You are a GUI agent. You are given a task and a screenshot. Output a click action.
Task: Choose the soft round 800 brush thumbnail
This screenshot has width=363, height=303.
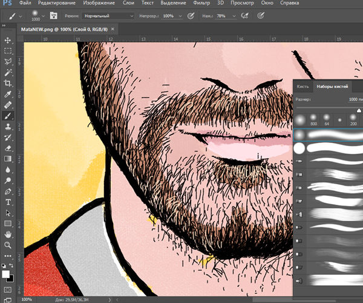[313, 116]
